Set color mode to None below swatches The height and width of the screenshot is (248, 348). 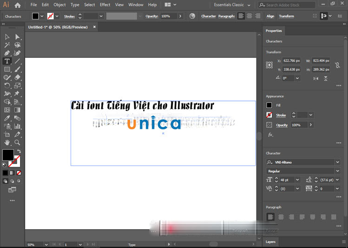point(18,172)
